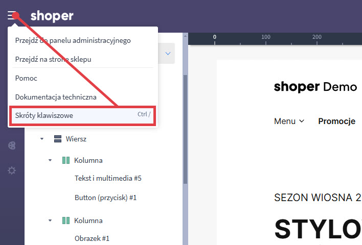Click column icon of Kolumna above Tekst i multimedia #5
This screenshot has width=362, height=245.
tap(66, 160)
